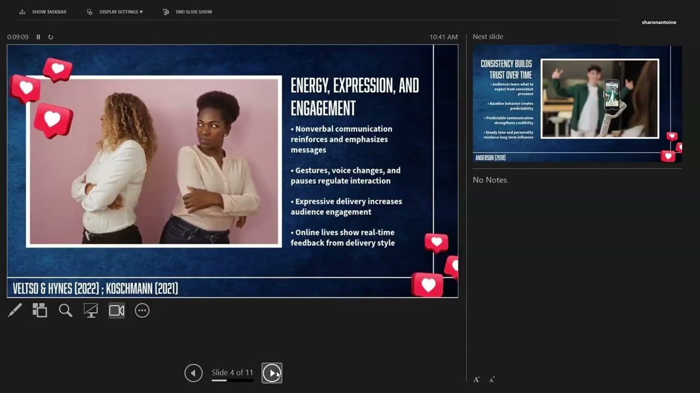Make the notes text larger
The image size is (700, 393).
pyautogui.click(x=476, y=379)
